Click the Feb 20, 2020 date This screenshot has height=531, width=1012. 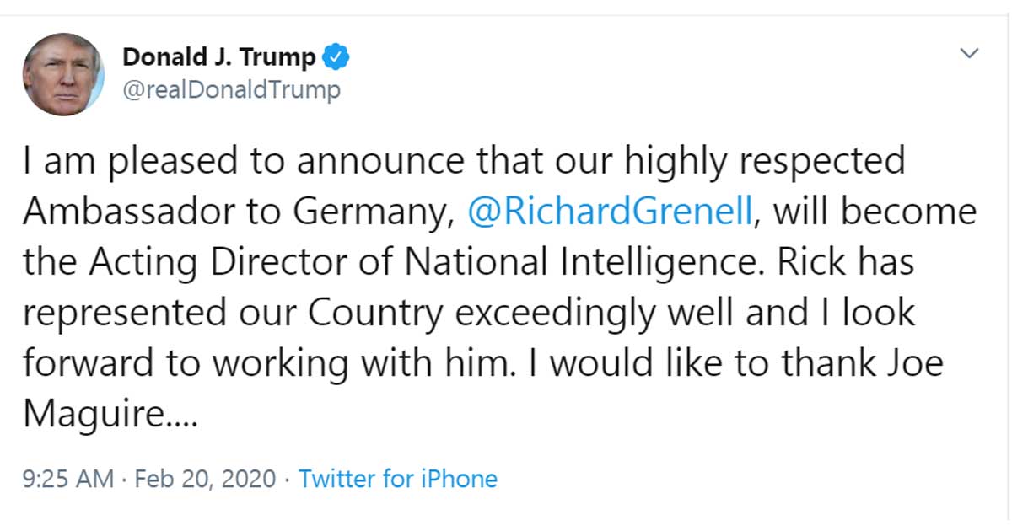click(205, 480)
